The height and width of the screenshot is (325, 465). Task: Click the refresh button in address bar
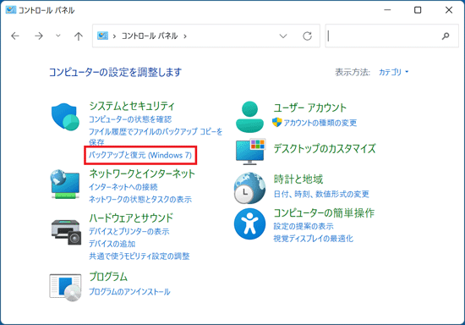click(x=307, y=36)
